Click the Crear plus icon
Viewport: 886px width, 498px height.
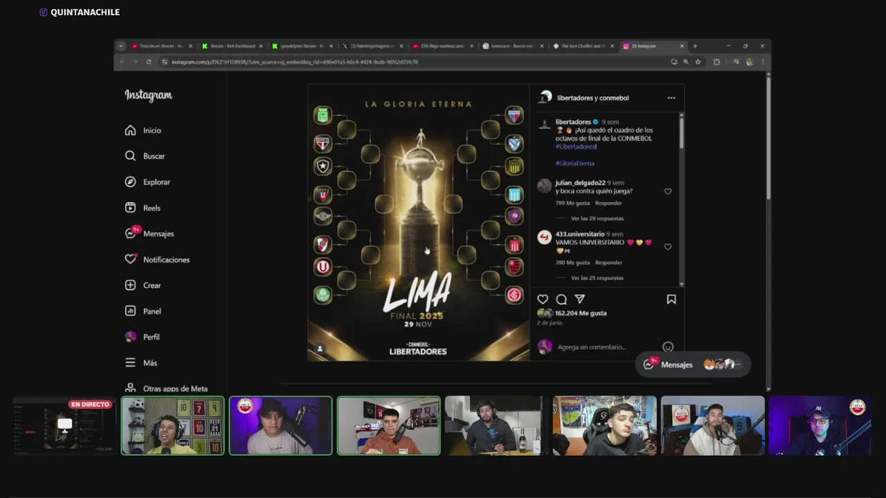130,285
